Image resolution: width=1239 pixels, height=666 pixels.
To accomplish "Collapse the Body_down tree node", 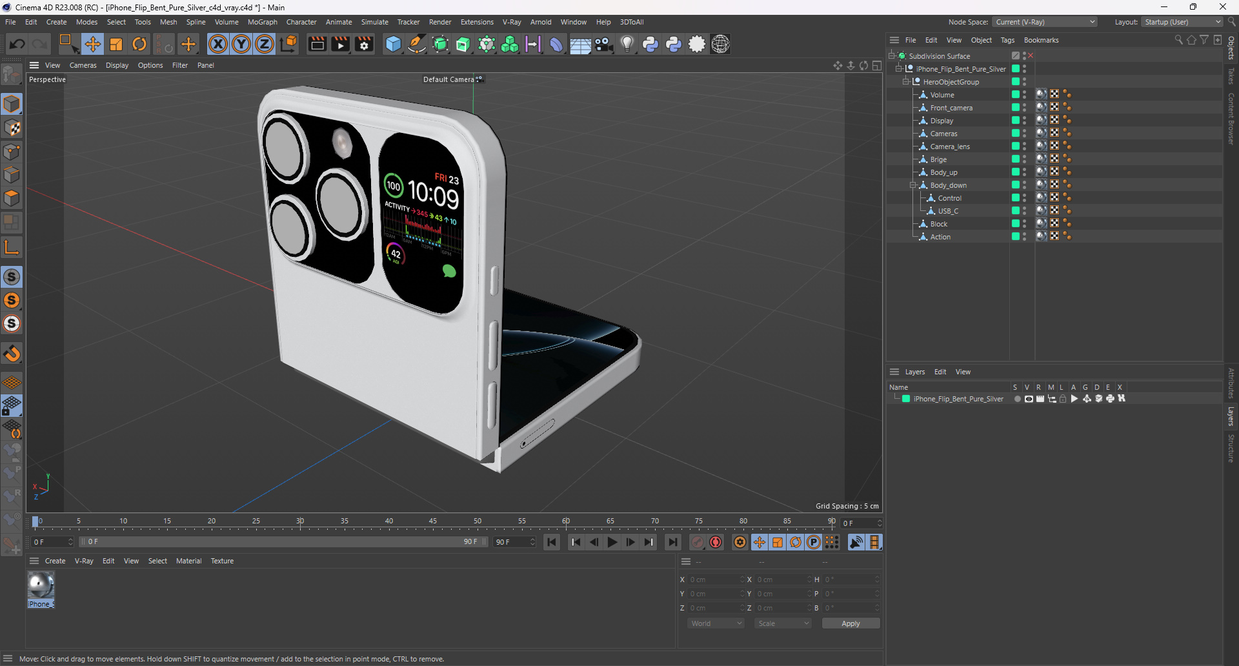I will tap(913, 185).
